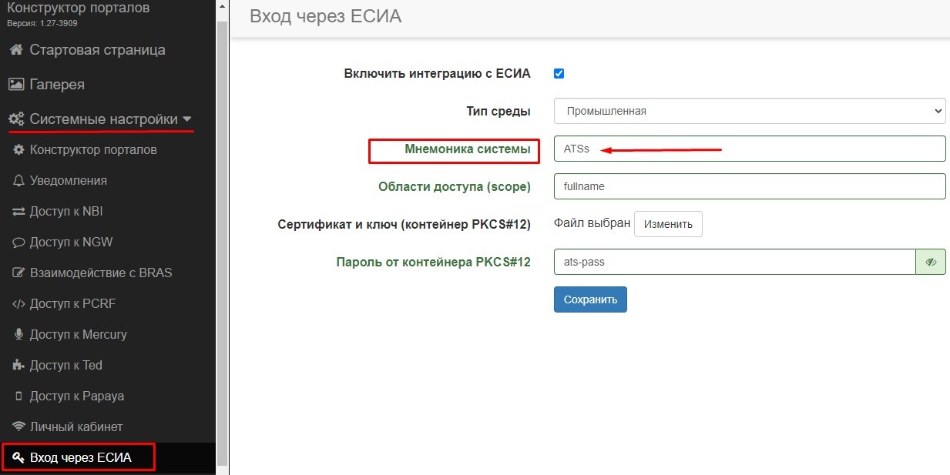Click the arrows icon beside Доступ к NBI

pyautogui.click(x=19, y=212)
